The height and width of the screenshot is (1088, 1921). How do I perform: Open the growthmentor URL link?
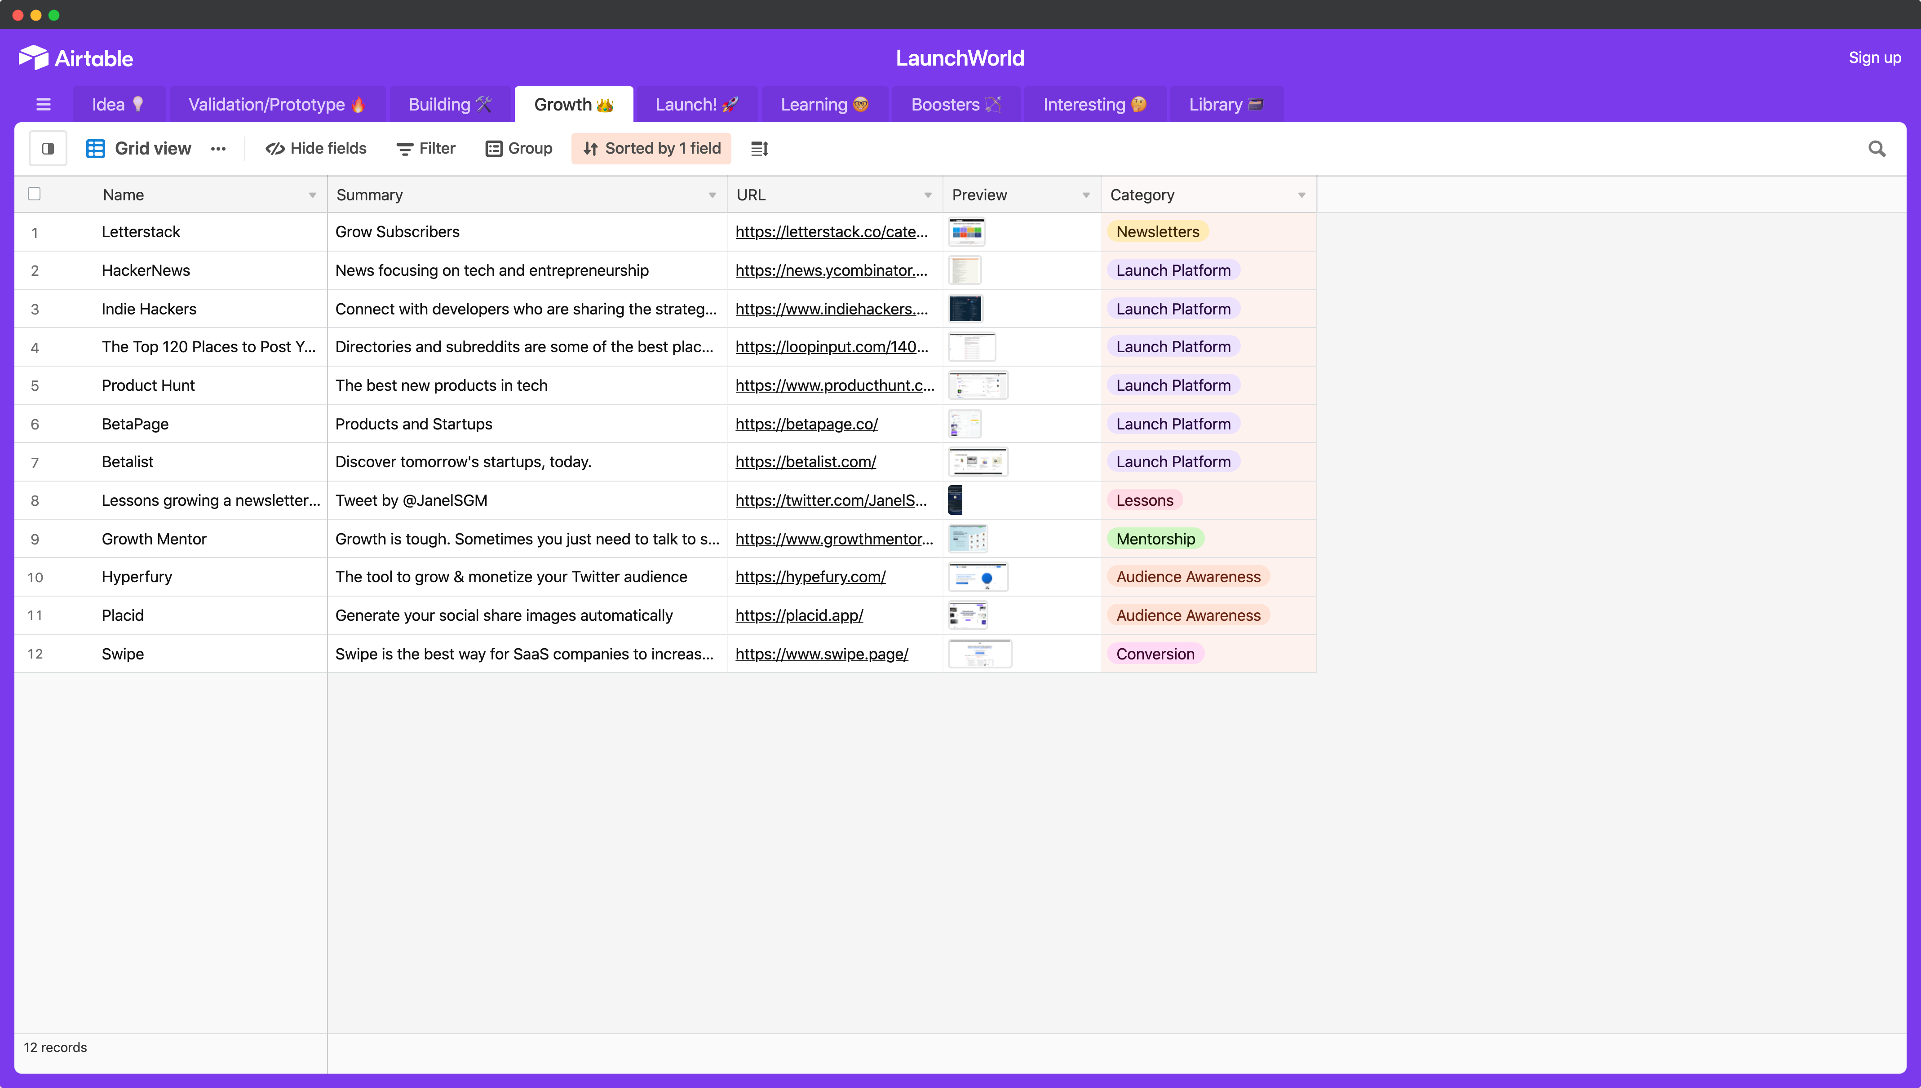834,539
